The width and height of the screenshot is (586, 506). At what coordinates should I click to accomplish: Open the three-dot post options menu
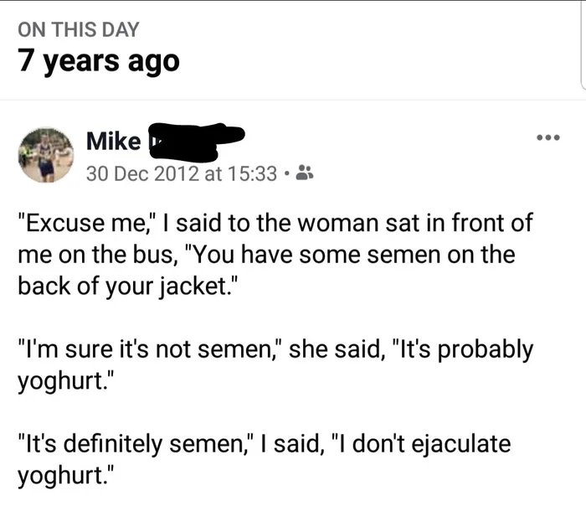[x=547, y=138]
